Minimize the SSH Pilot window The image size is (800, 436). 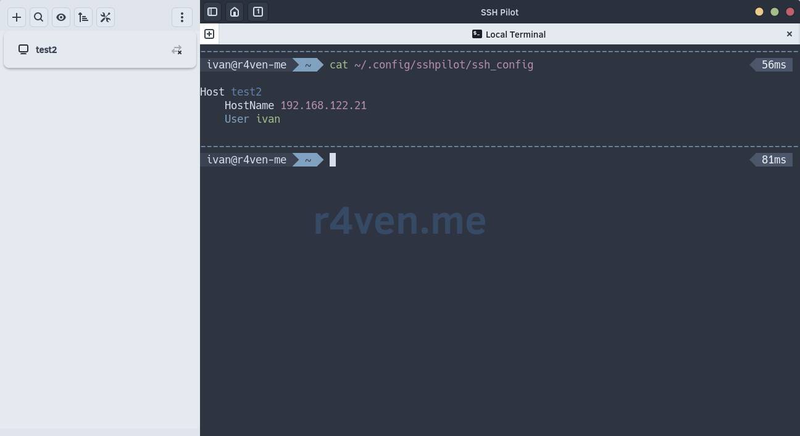pos(759,12)
